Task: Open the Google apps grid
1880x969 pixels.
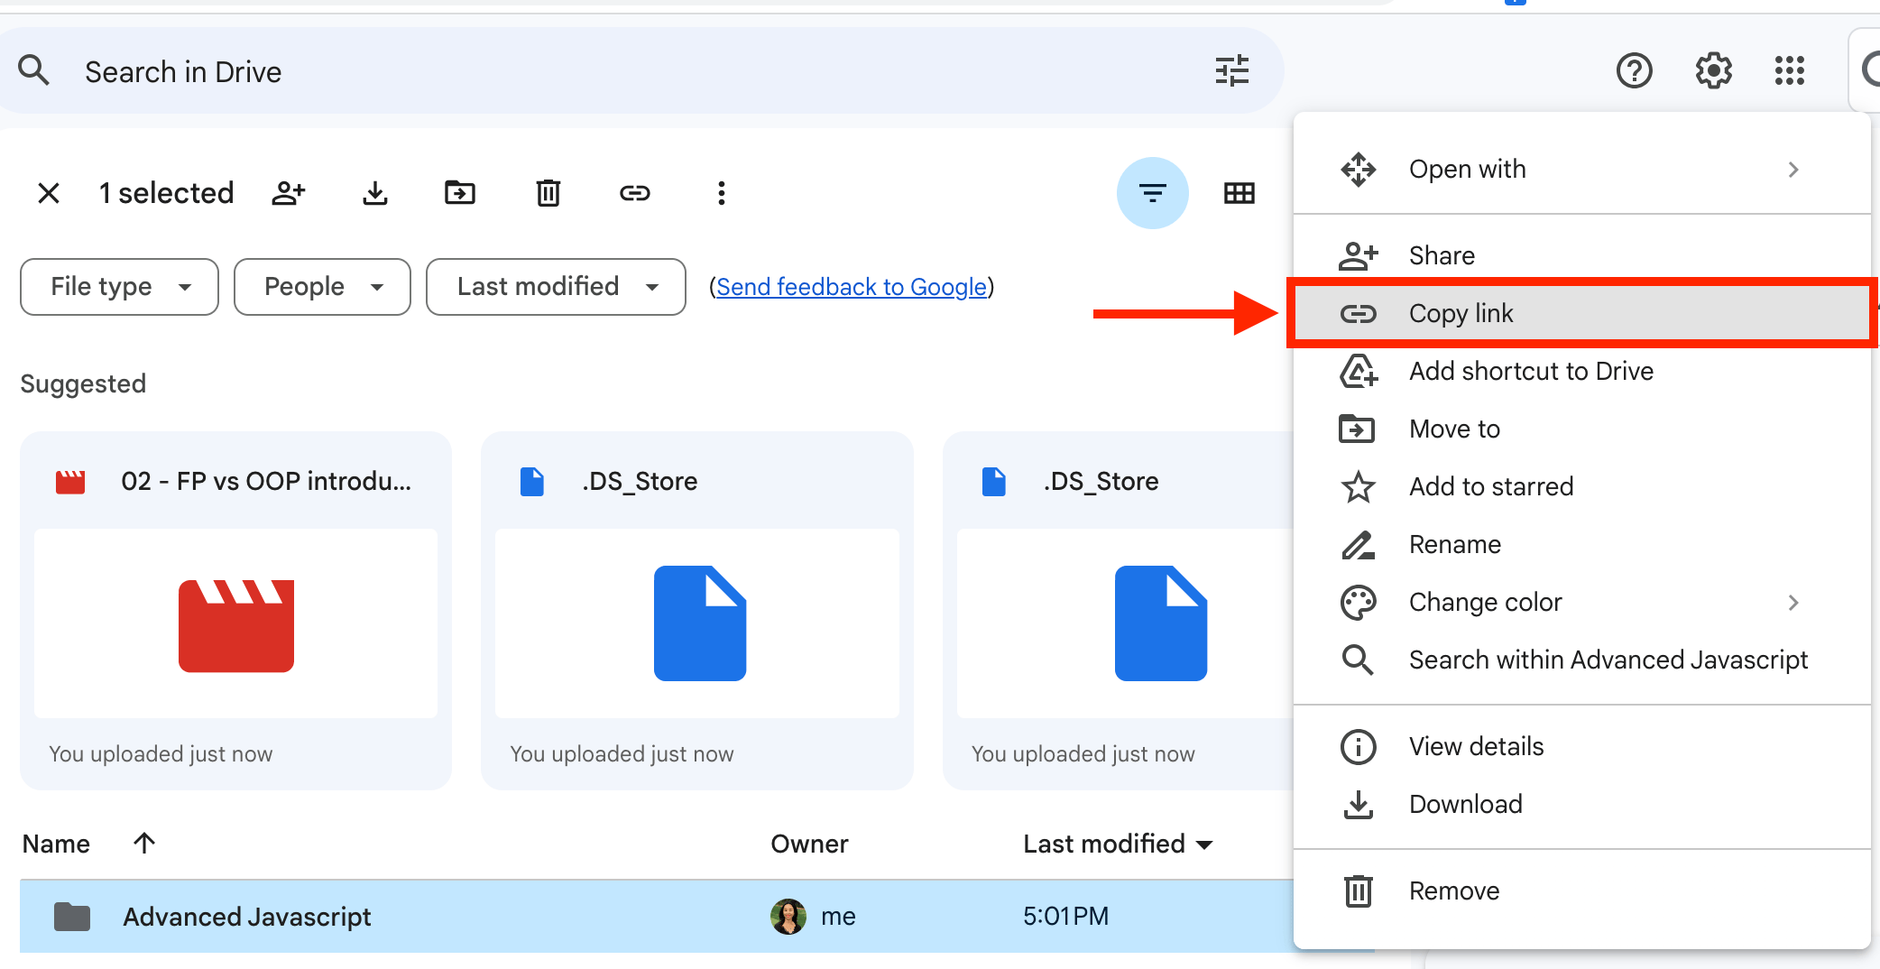Action: click(x=1789, y=70)
